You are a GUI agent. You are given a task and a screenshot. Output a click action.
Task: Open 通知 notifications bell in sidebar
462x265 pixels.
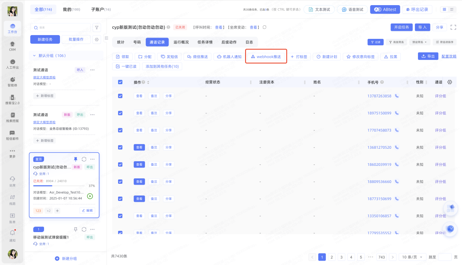[12, 235]
